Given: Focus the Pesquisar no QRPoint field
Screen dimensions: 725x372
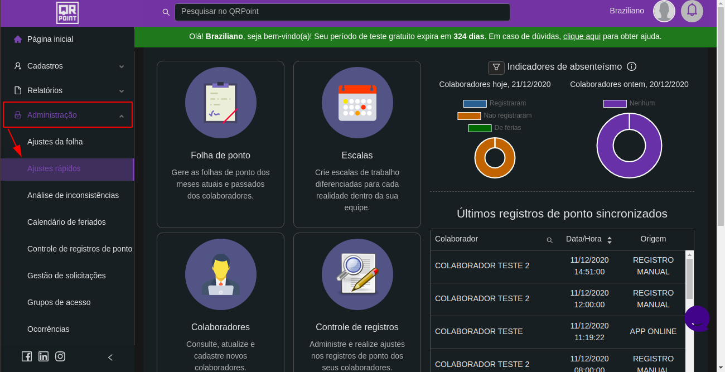Looking at the screenshot, I should click(x=342, y=12).
